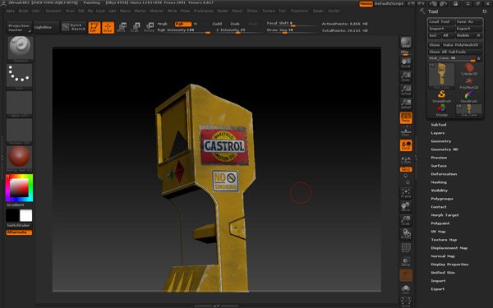The width and height of the screenshot is (493, 308).
Task: Click the Solo mode icon
Action: [x=406, y=289]
